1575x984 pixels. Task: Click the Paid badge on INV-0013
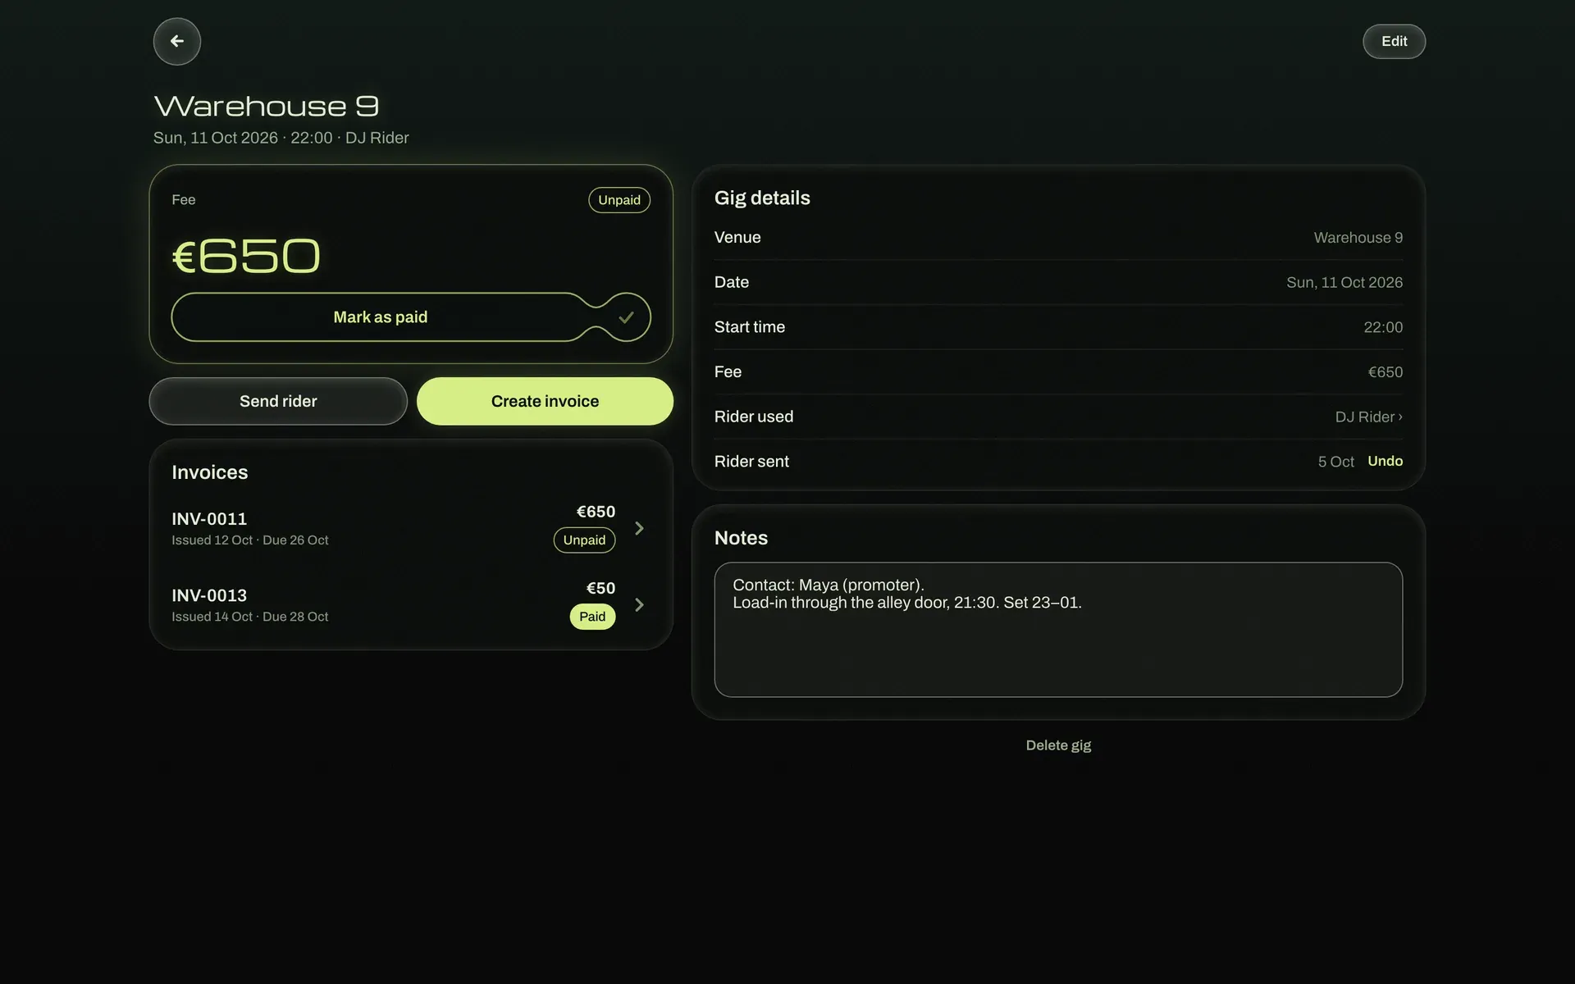point(592,617)
